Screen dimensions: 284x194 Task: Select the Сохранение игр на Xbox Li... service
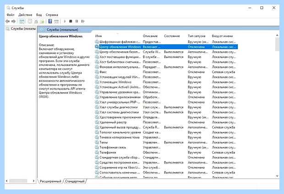tap(166, 167)
